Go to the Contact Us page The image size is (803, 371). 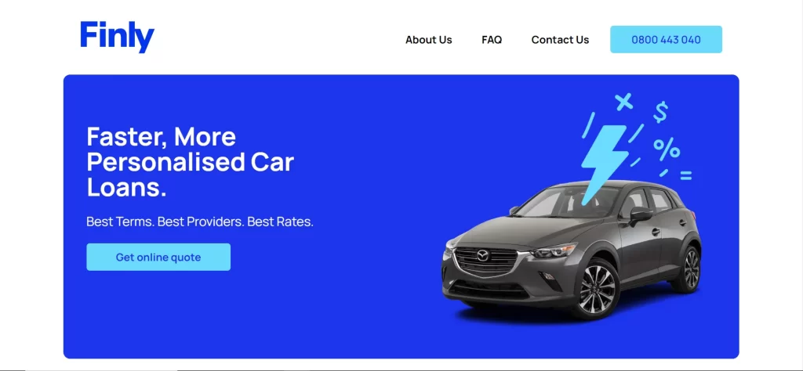560,40
